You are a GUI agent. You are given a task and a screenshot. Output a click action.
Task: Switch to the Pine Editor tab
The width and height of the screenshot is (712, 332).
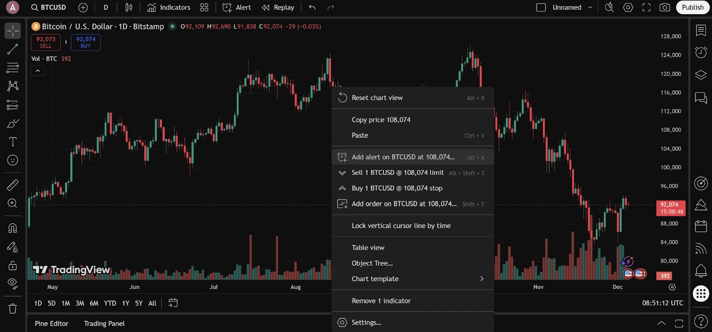tap(52, 324)
